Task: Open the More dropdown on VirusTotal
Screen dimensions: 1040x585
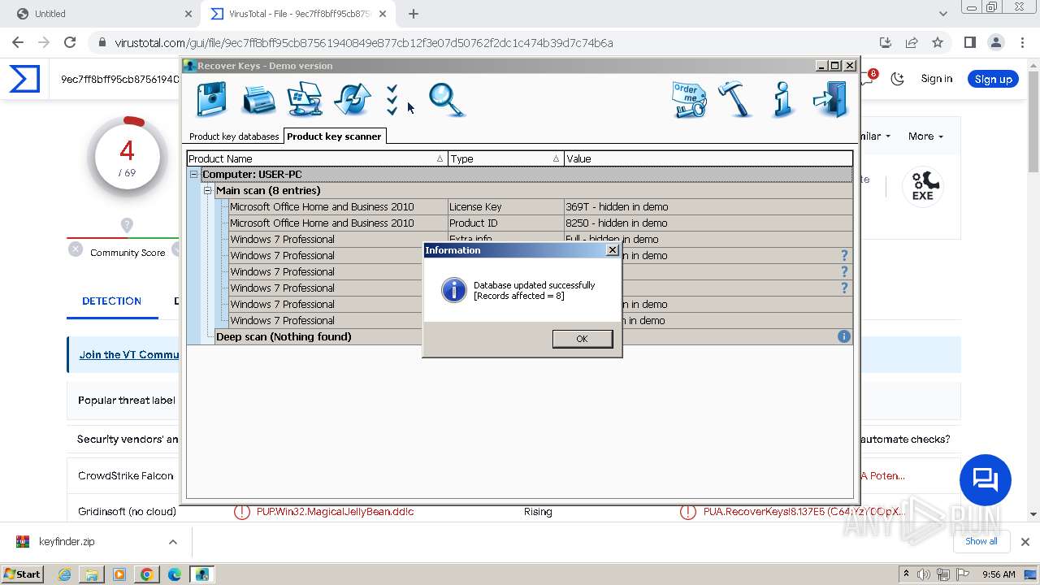Action: 925,136
